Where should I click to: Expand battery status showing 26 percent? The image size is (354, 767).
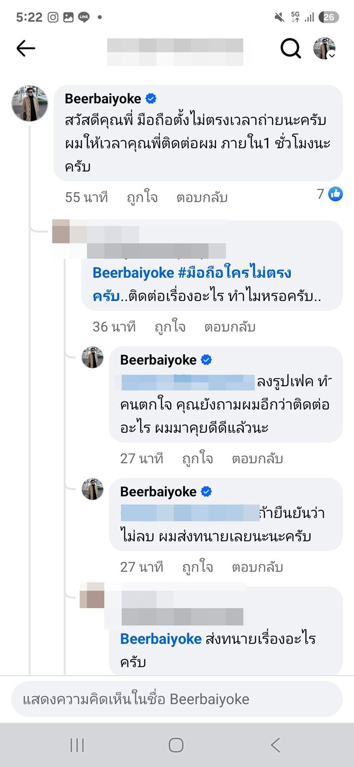click(328, 17)
